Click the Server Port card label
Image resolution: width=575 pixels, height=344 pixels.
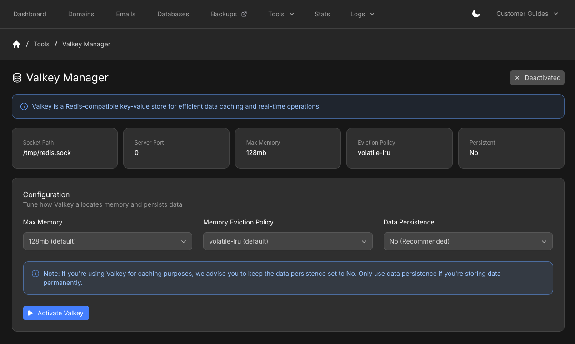149,143
